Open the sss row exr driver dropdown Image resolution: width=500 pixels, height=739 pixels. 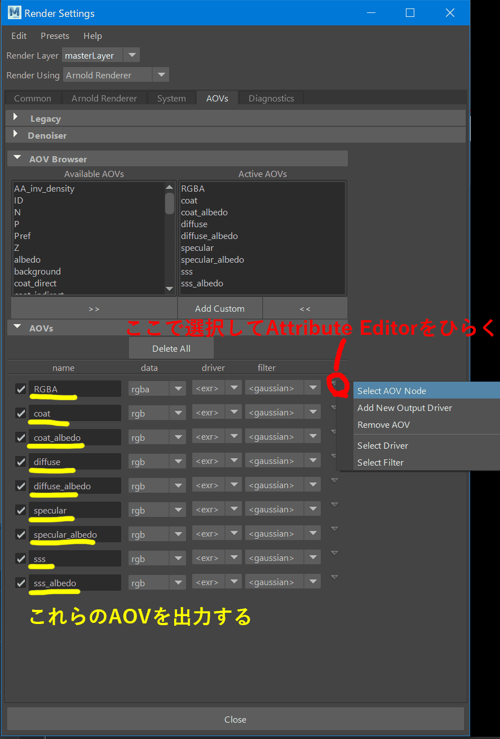(x=217, y=557)
